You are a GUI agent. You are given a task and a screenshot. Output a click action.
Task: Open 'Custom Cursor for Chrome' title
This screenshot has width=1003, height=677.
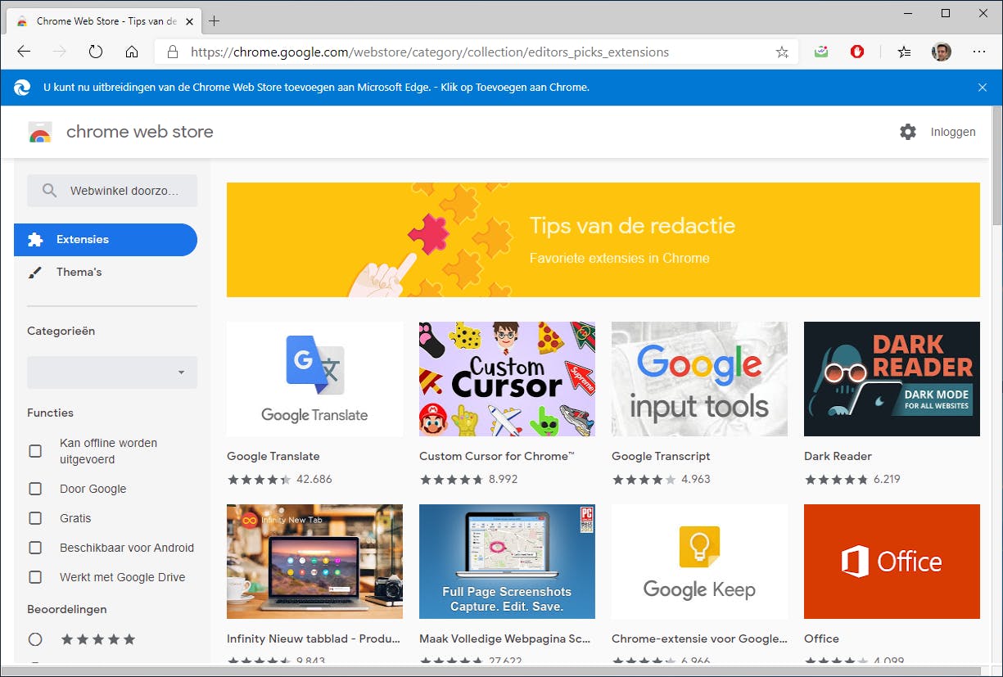[x=497, y=456]
